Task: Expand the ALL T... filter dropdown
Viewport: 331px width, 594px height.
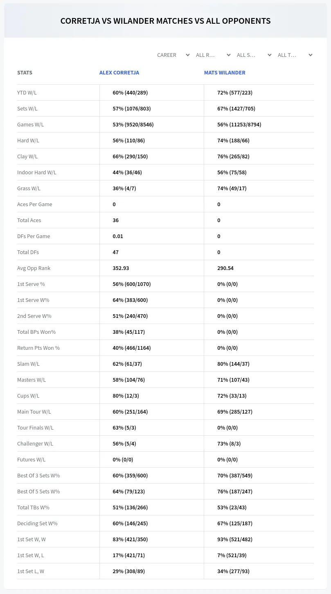Action: pyautogui.click(x=294, y=55)
